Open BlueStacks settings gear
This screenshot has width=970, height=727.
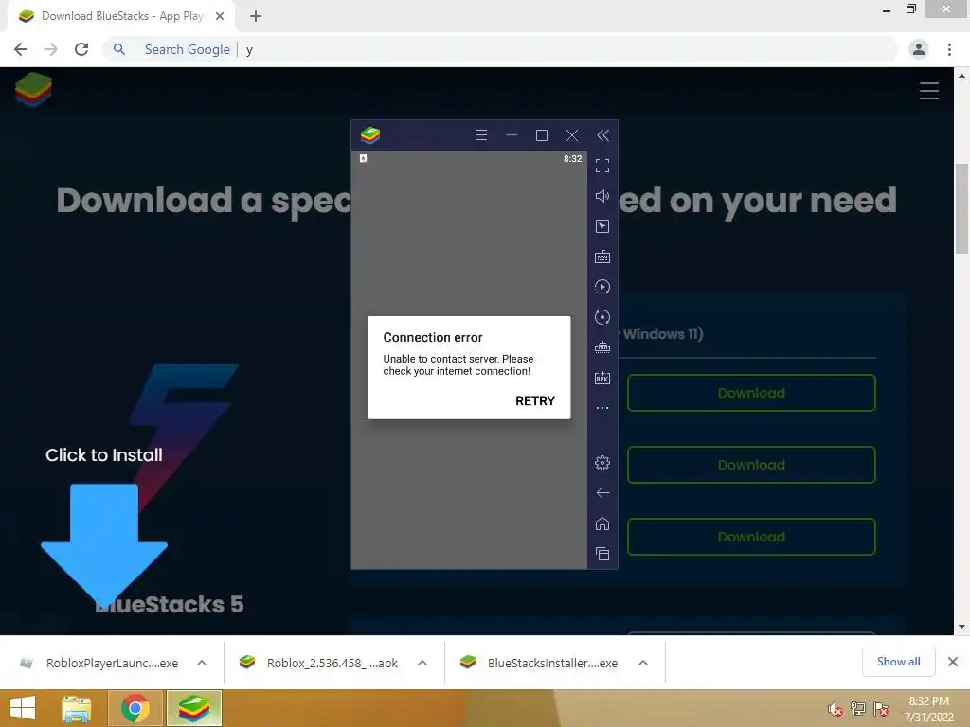click(602, 462)
